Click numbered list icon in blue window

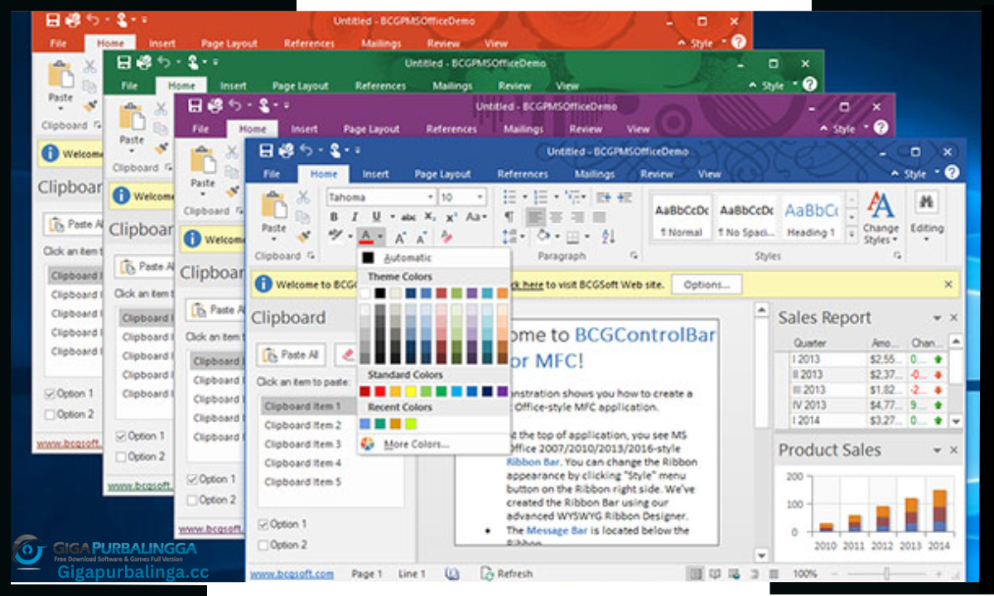click(540, 197)
